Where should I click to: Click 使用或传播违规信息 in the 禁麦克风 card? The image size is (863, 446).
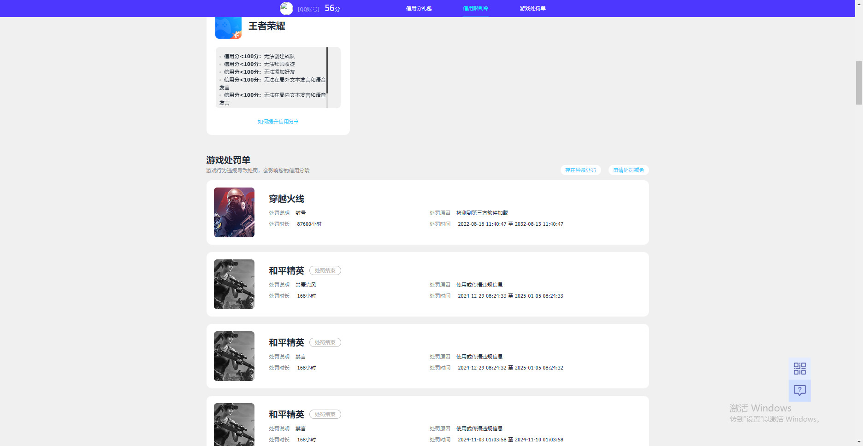[x=479, y=285]
